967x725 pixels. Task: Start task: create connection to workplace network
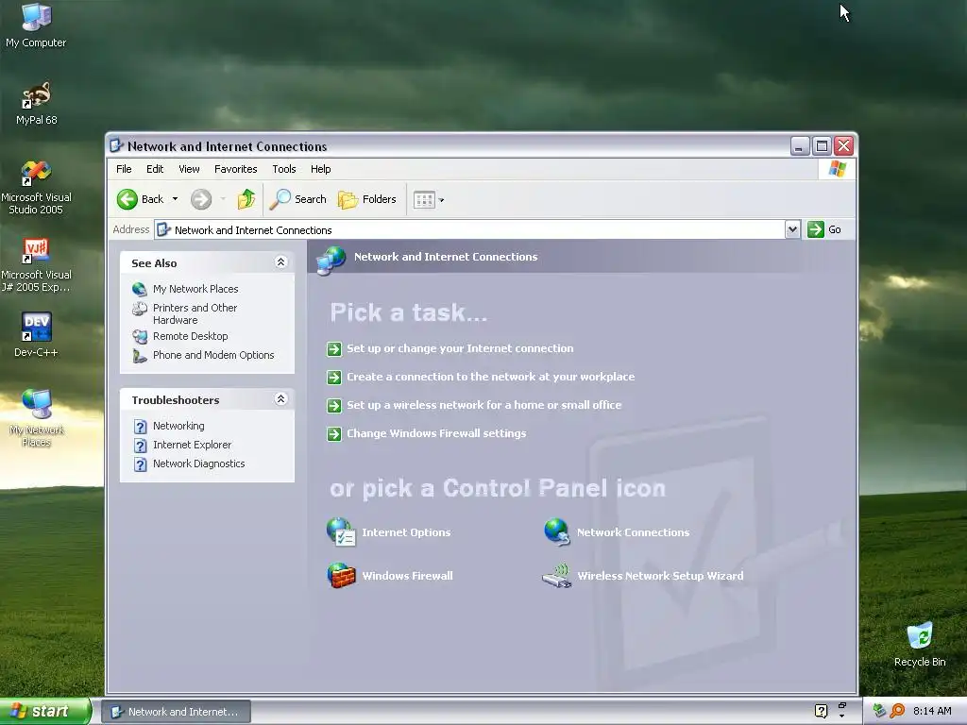pos(490,377)
